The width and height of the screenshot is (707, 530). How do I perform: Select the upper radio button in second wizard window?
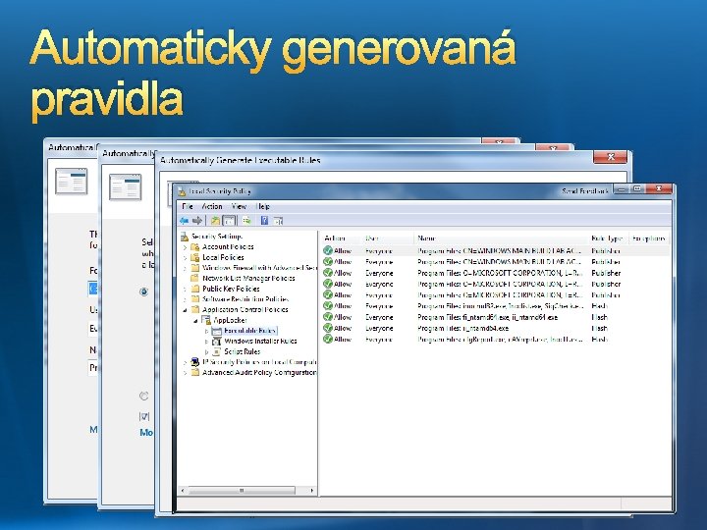point(143,292)
